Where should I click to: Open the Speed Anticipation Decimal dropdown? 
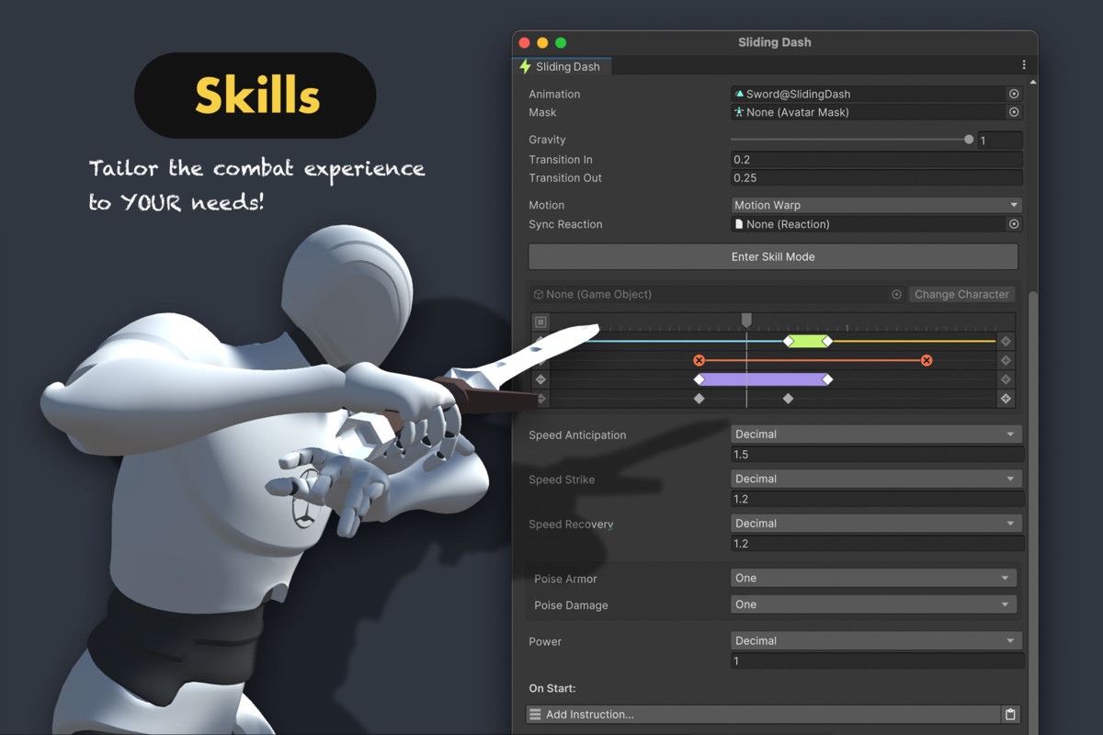click(875, 434)
